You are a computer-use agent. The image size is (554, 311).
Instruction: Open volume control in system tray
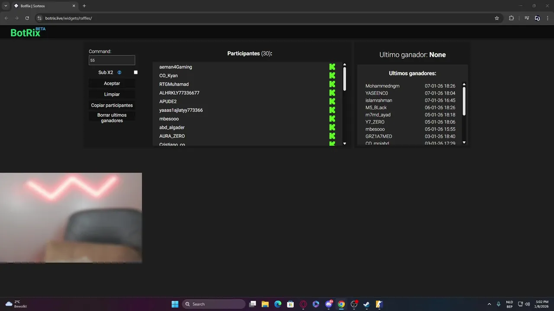tap(527, 304)
